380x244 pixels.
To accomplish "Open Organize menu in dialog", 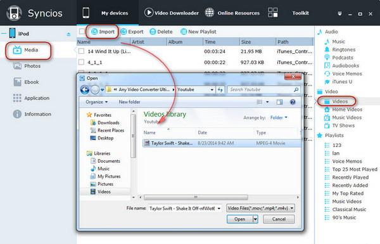I will 96,102.
